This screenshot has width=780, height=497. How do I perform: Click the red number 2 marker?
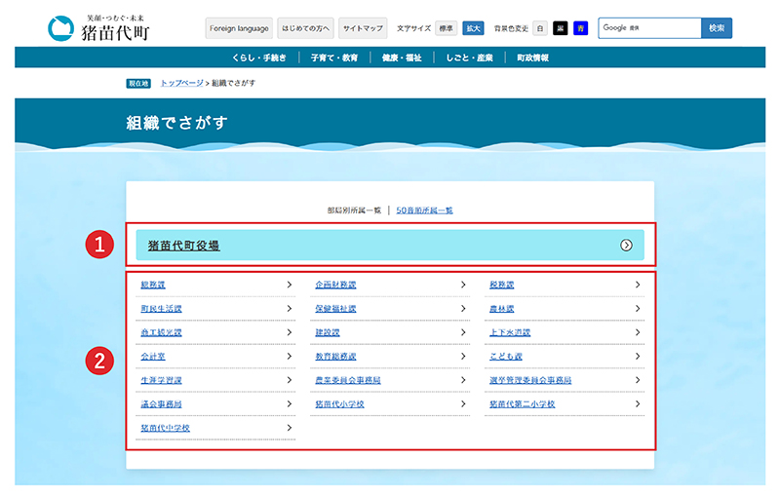[99, 361]
